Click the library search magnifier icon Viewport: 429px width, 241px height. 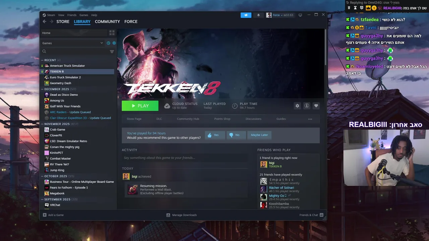[44, 52]
